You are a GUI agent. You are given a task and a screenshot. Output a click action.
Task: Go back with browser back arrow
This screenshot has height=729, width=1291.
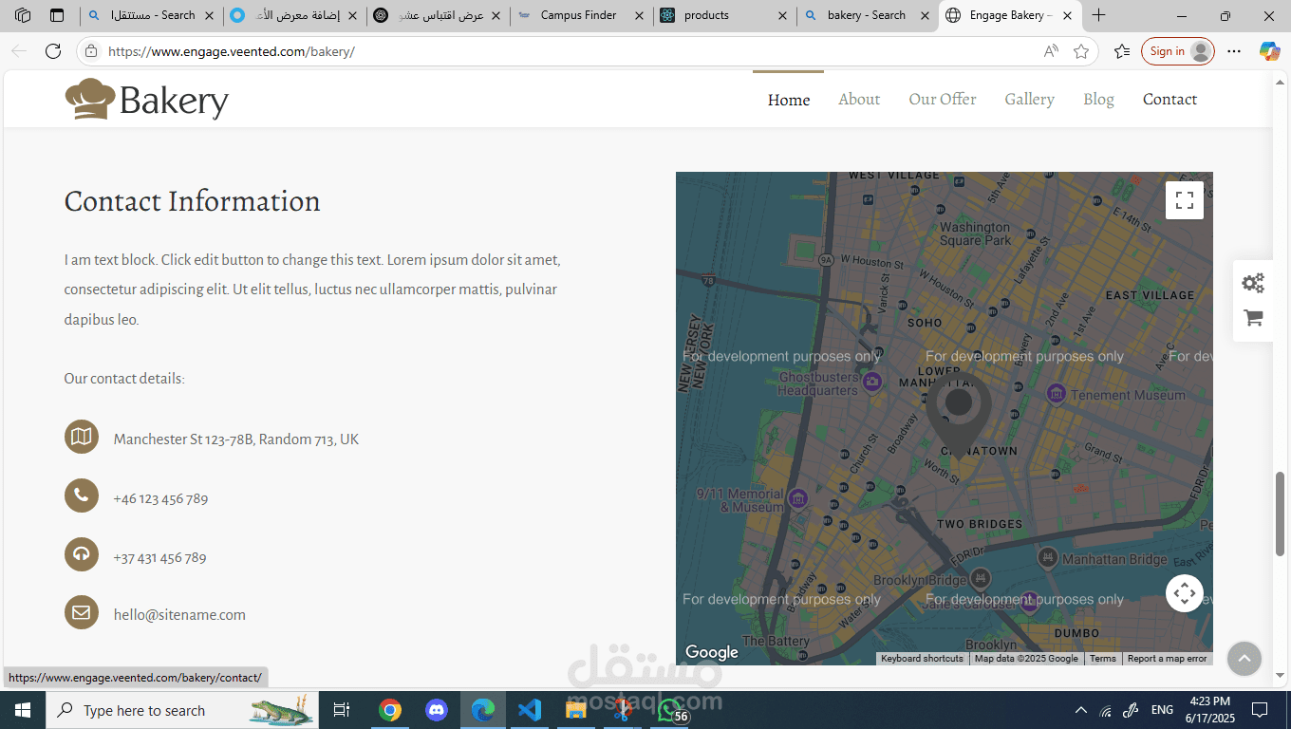pyautogui.click(x=19, y=51)
